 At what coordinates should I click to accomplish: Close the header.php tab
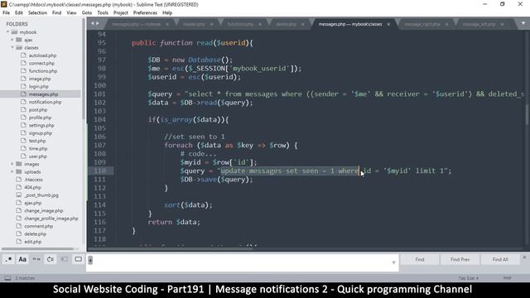pos(212,24)
